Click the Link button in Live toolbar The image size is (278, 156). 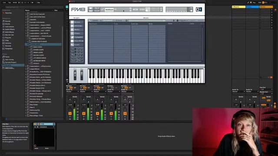click(x=4, y=3)
